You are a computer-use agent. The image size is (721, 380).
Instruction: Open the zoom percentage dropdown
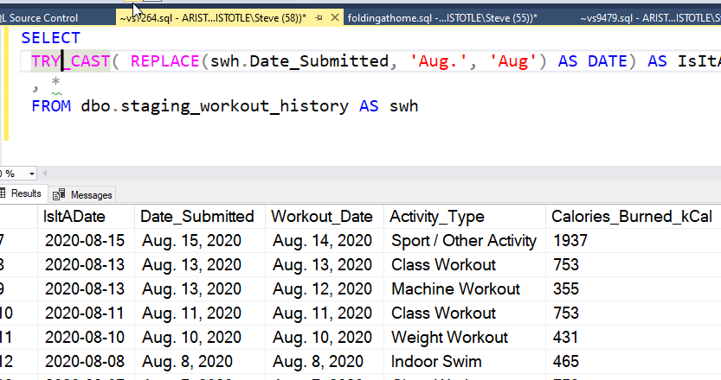(32, 173)
